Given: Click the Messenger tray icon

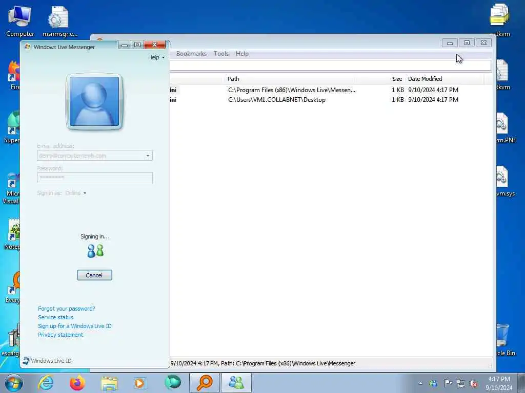Looking at the screenshot, I should [433, 383].
